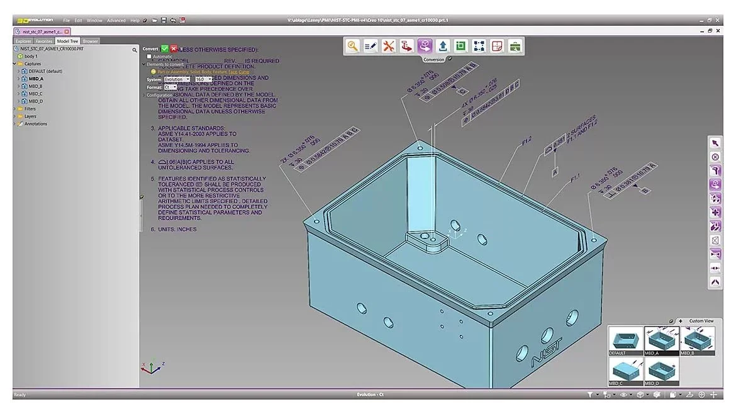736x414 pixels.
Task: Select the Conversion tool in the top toolbar
Action: pos(425,45)
